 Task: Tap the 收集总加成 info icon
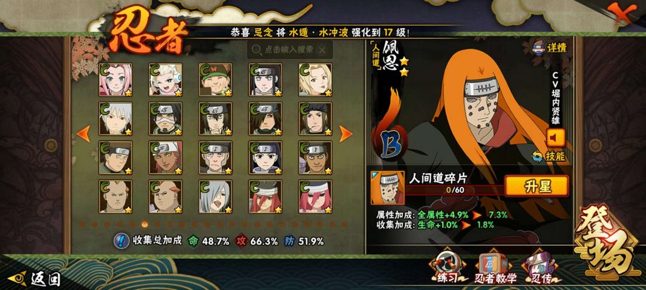pyautogui.click(x=120, y=240)
